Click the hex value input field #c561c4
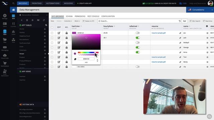214x120 pixels. click(x=86, y=59)
